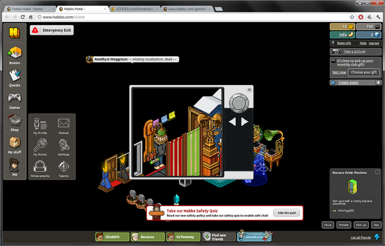Image resolution: width=385 pixels, height=246 pixels.
Task: Open the Rooms navigator icon
Action: tap(15, 52)
